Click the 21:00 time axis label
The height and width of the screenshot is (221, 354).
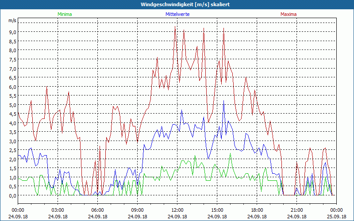(x=296, y=210)
